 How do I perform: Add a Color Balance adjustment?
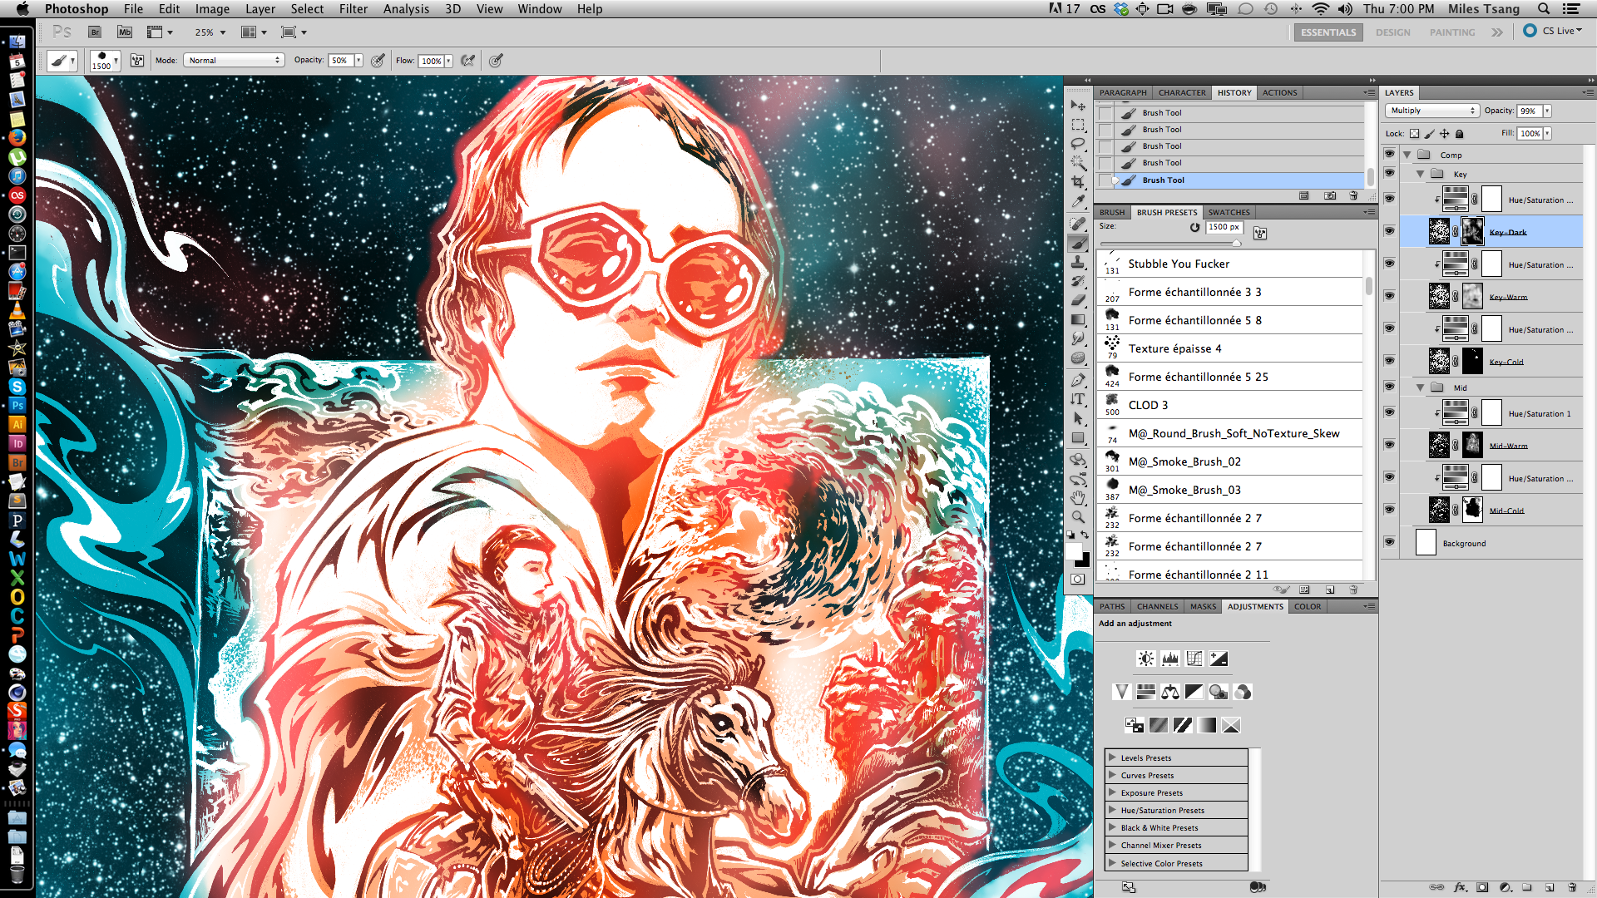pyautogui.click(x=1170, y=692)
